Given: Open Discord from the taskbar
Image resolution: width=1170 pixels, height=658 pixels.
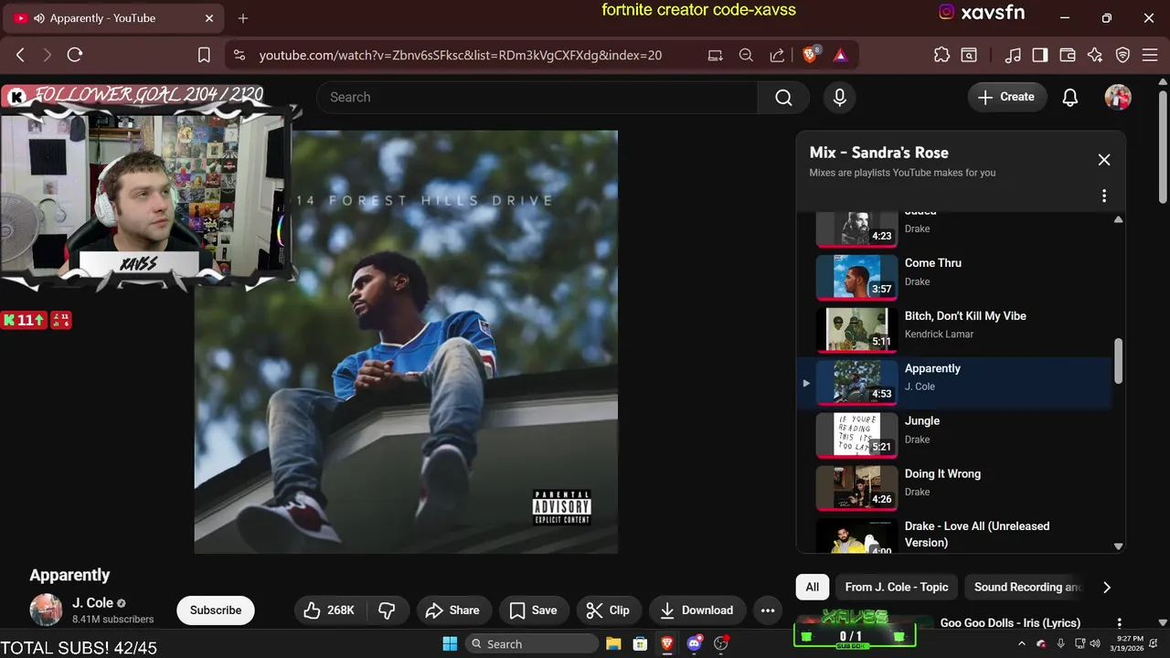Looking at the screenshot, I should (x=695, y=643).
